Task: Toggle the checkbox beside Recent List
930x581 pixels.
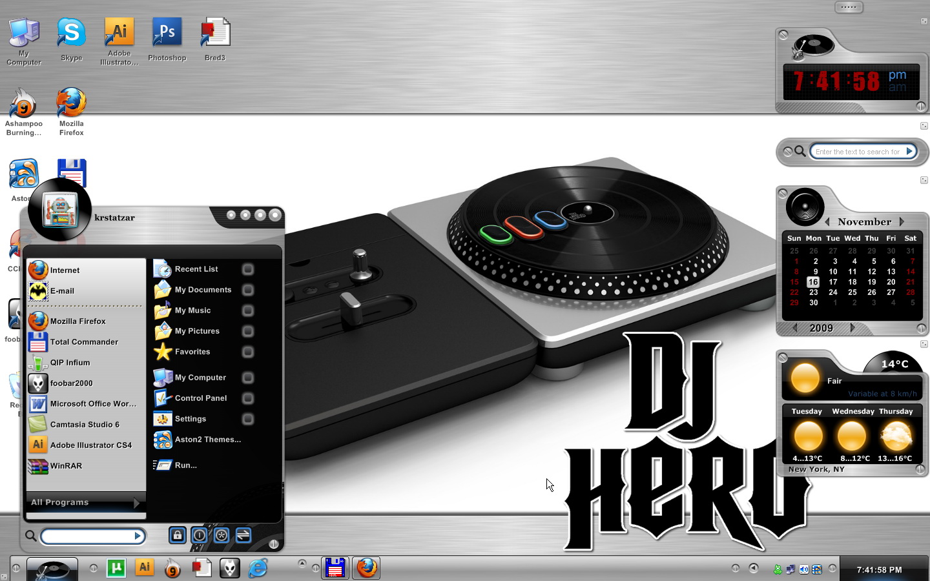Action: coord(248,269)
